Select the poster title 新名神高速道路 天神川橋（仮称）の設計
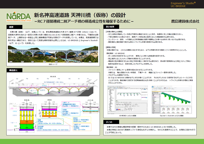 point(80,15)
